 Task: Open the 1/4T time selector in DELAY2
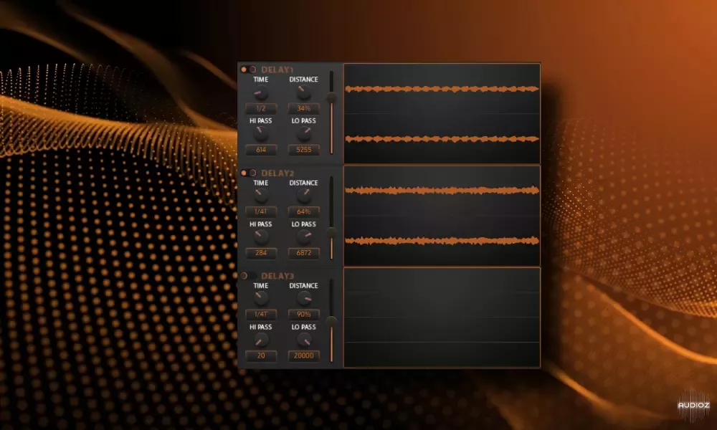[260, 211]
